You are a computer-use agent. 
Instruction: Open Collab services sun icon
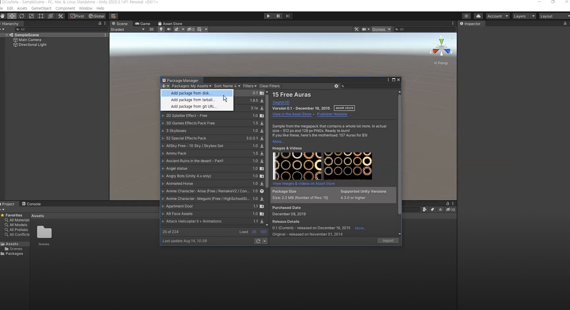pos(466,16)
